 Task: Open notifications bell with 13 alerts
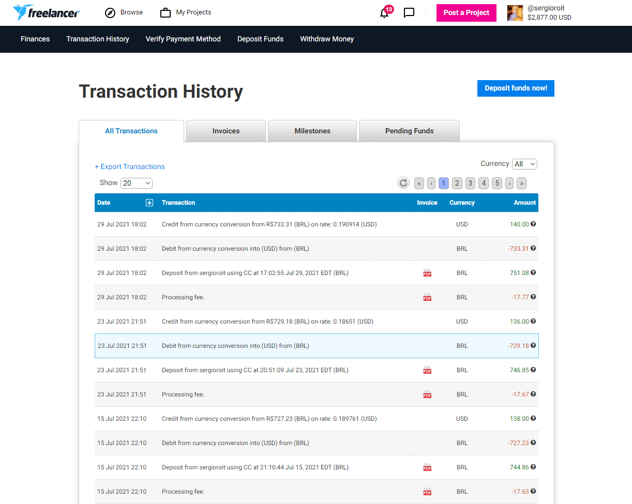coord(384,13)
